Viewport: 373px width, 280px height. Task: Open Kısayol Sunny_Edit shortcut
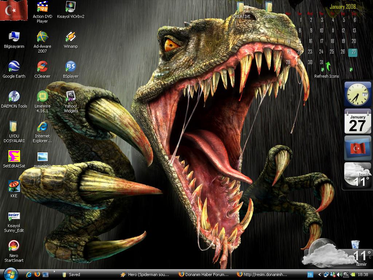pyautogui.click(x=14, y=222)
